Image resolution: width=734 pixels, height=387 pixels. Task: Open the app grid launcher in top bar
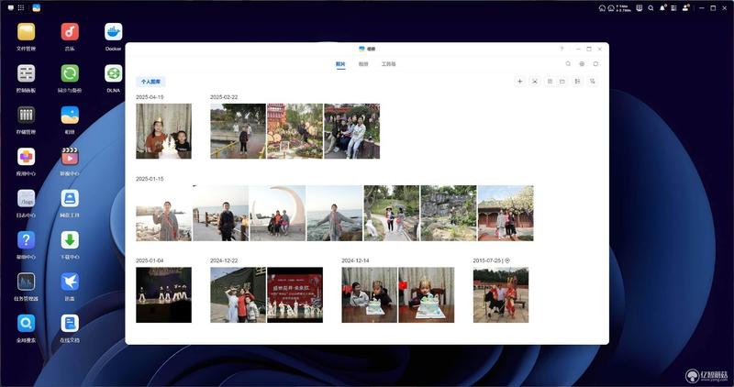pos(21,8)
